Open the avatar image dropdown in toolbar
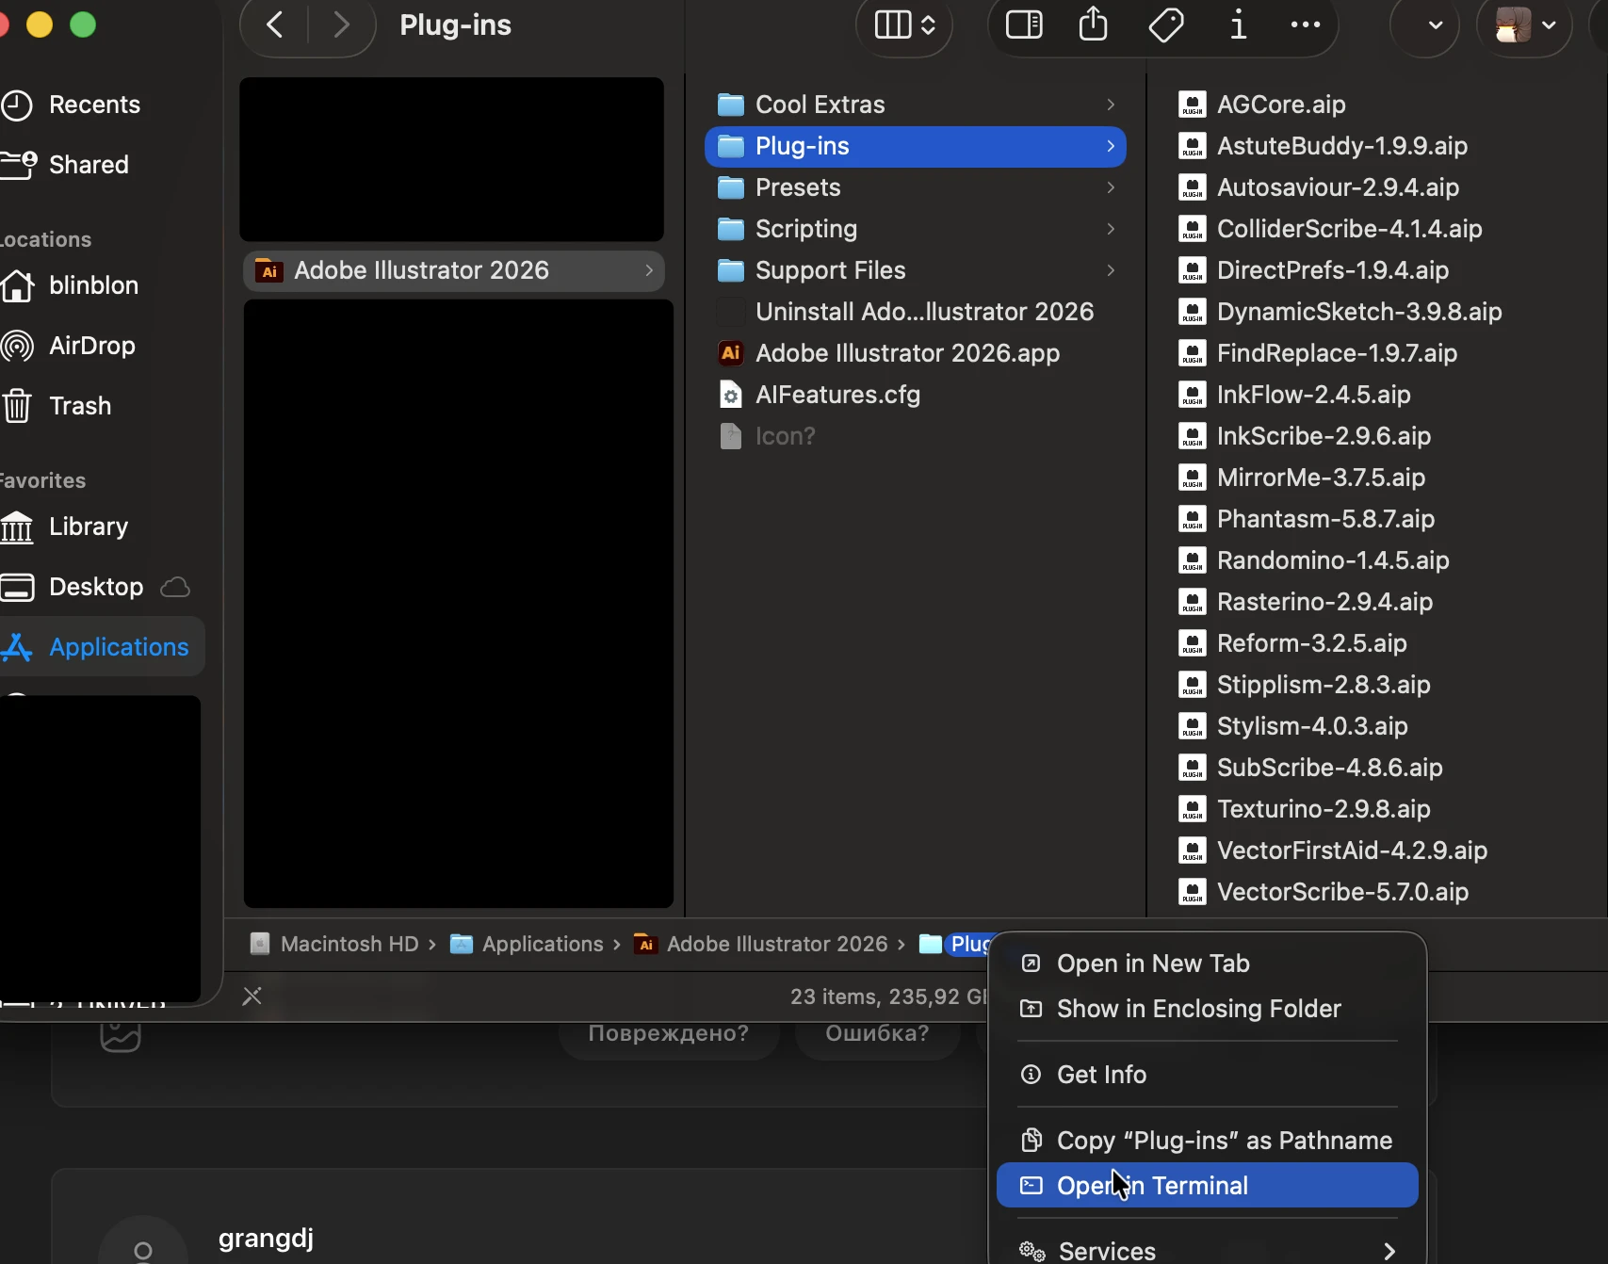The width and height of the screenshot is (1608, 1264). click(1526, 25)
